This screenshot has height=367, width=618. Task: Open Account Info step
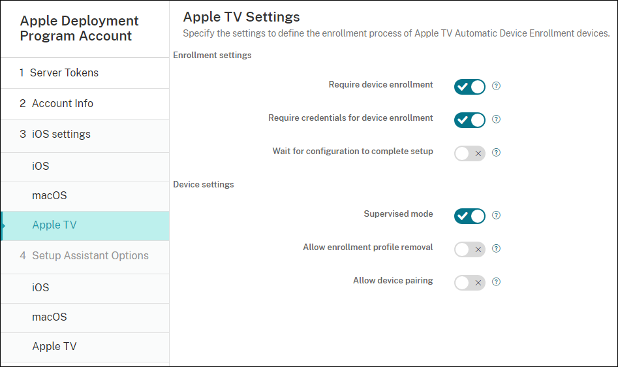pyautogui.click(x=62, y=103)
